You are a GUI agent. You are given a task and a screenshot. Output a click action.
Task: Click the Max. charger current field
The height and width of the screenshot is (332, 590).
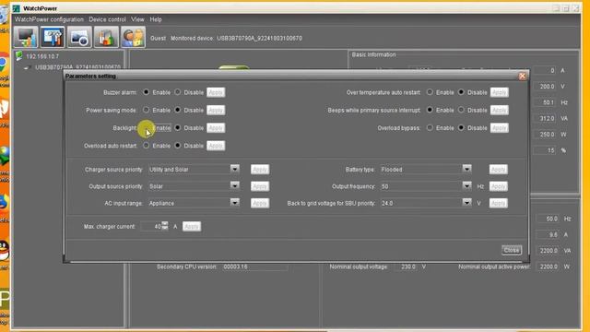coord(151,226)
